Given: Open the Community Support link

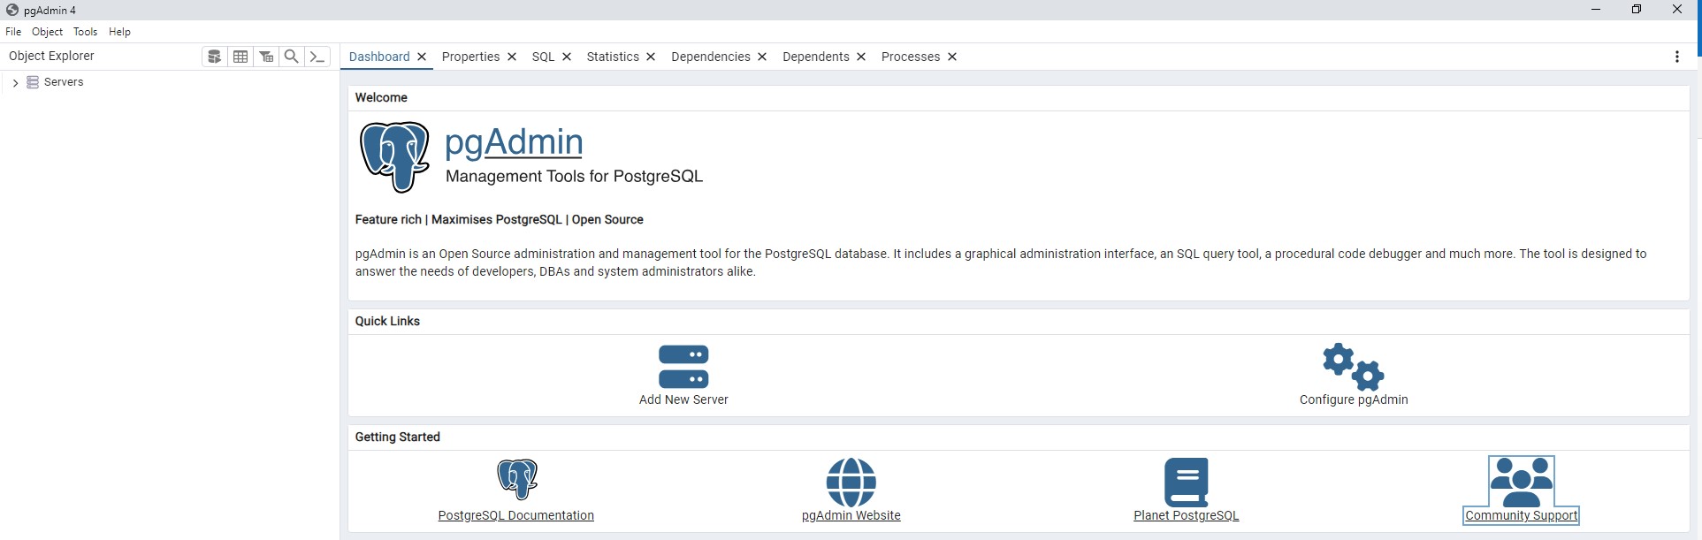Looking at the screenshot, I should [1521, 515].
